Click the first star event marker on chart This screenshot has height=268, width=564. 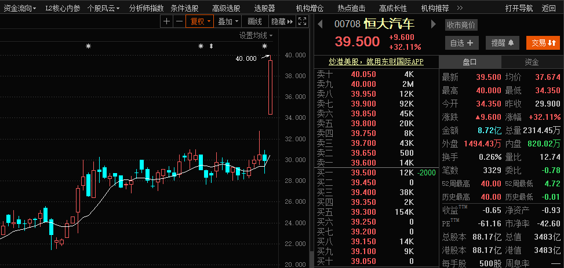pyautogui.click(x=88, y=46)
